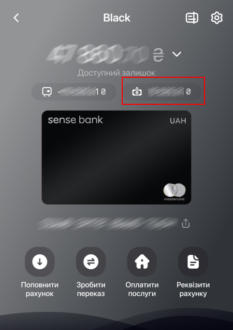The width and height of the screenshot is (233, 330).
Task: Tap the mastercard logo on card
Action: click(x=174, y=192)
